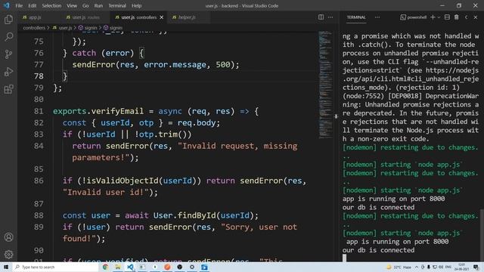The width and height of the screenshot is (484, 272).
Task: Open the Terminal menu
Action: pos(117,5)
